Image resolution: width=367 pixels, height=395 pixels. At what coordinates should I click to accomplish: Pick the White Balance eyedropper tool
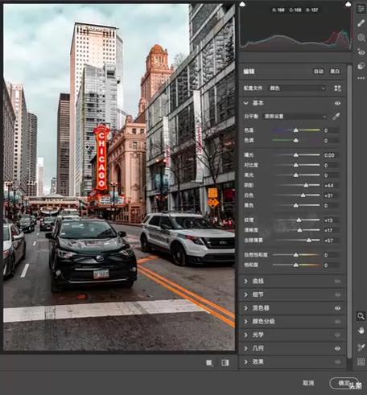pos(336,117)
